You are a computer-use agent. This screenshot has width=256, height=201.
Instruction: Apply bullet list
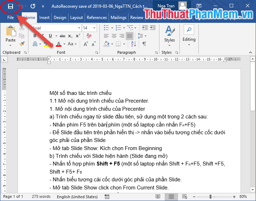click(106, 28)
